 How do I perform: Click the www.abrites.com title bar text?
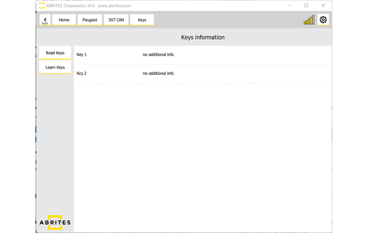[114, 6]
